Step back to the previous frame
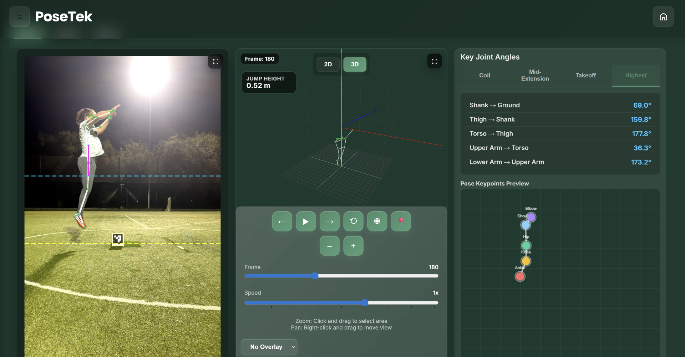This screenshot has width=685, height=357. (282, 221)
